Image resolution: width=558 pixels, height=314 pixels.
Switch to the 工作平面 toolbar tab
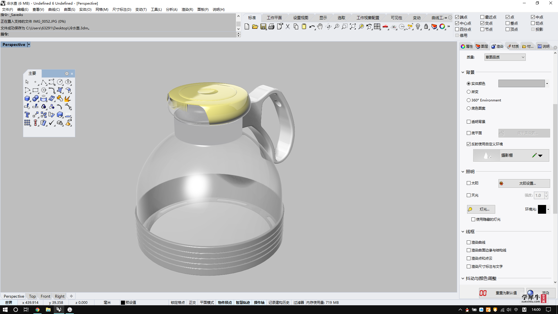tap(274, 18)
